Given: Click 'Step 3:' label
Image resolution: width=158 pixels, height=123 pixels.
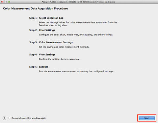Looking at the screenshot, I should [x=33, y=42].
